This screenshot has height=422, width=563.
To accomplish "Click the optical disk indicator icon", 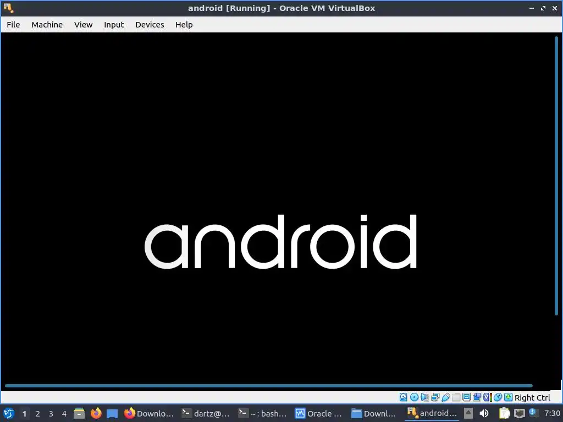I will point(414,397).
